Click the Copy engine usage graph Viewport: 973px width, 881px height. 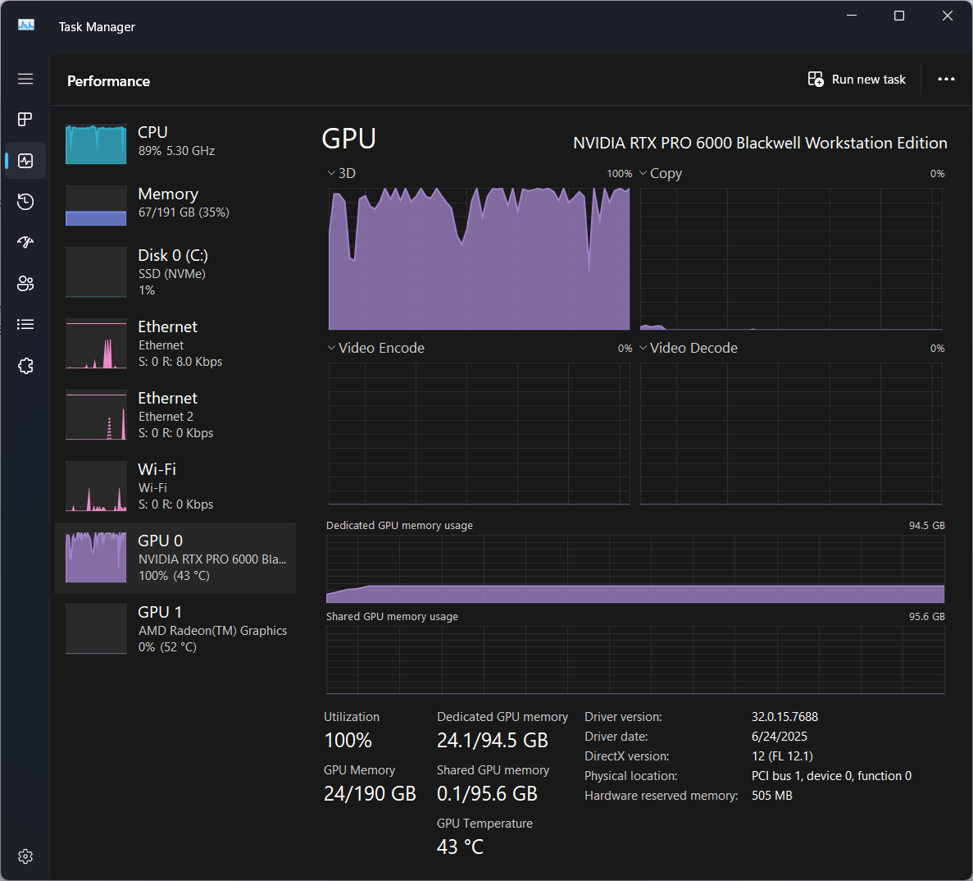click(x=791, y=258)
